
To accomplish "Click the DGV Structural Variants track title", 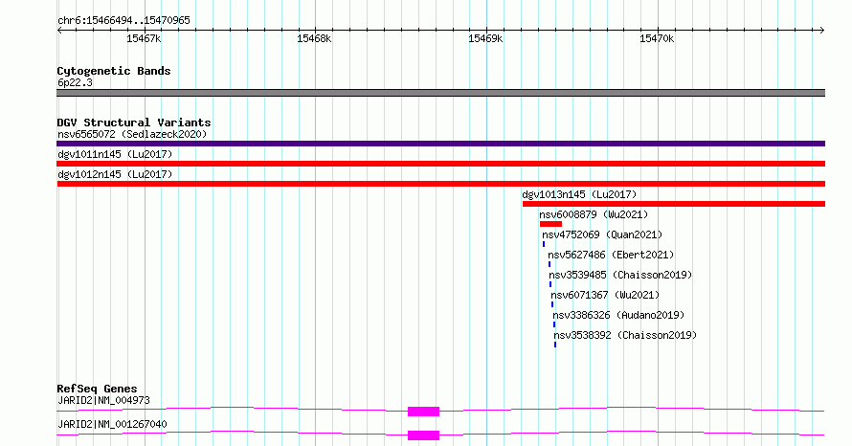I will point(134,123).
